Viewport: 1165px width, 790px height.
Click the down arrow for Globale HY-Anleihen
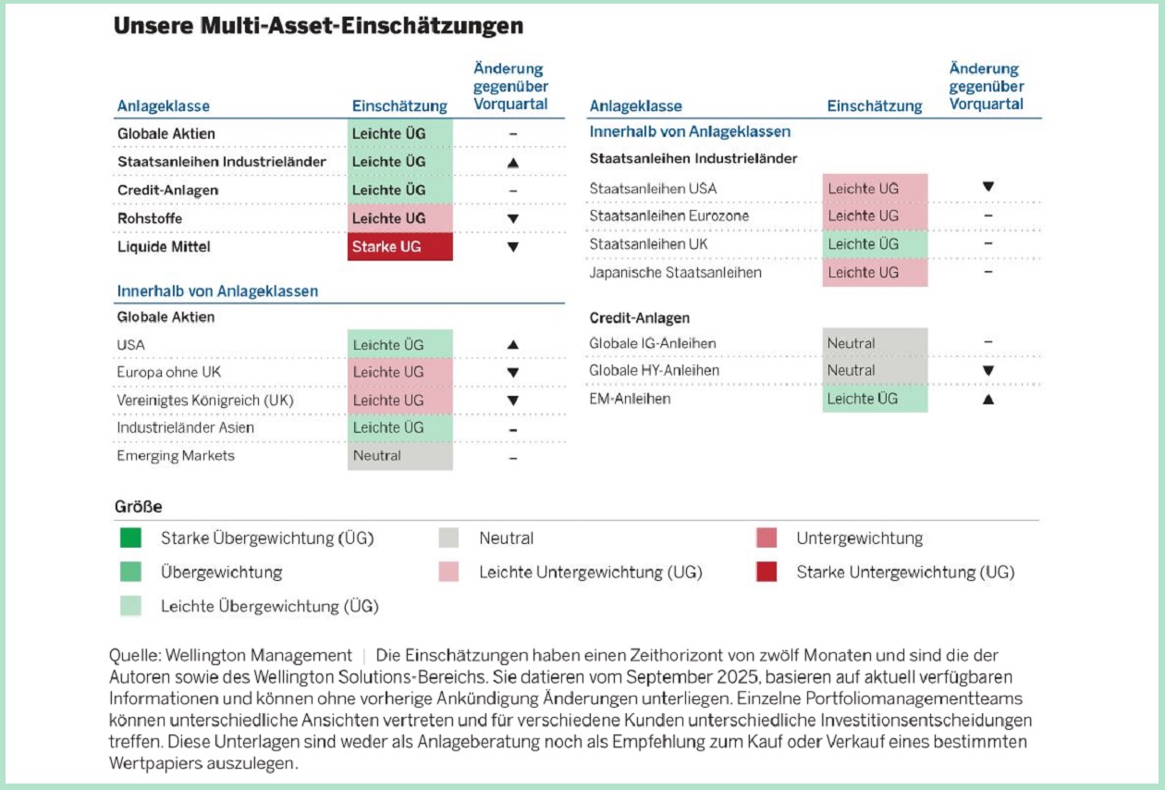pos(987,371)
